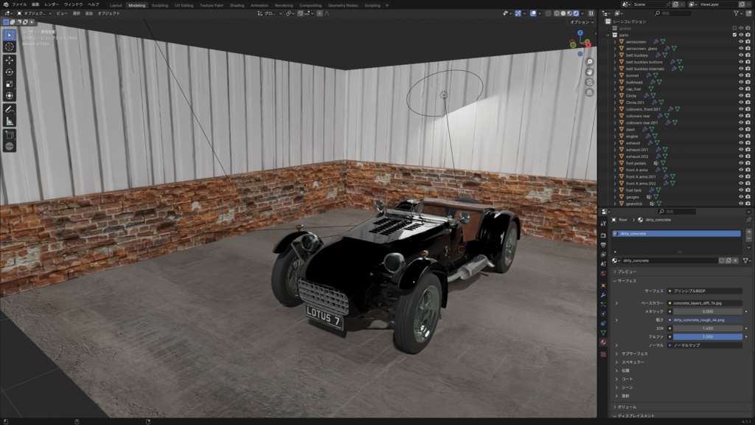Screen dimensions: 755x425
Task: Disable rendering of the bulkhead object
Action: pyautogui.click(x=748, y=83)
